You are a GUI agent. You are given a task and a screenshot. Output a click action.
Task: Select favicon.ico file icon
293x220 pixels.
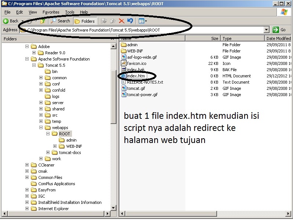124,63
